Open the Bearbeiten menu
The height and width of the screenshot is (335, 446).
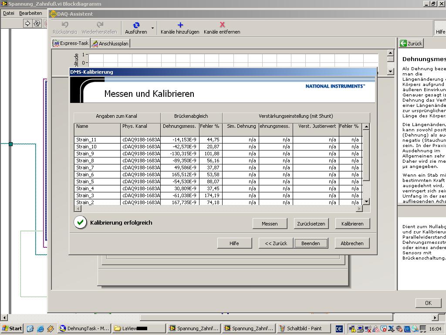(30, 13)
